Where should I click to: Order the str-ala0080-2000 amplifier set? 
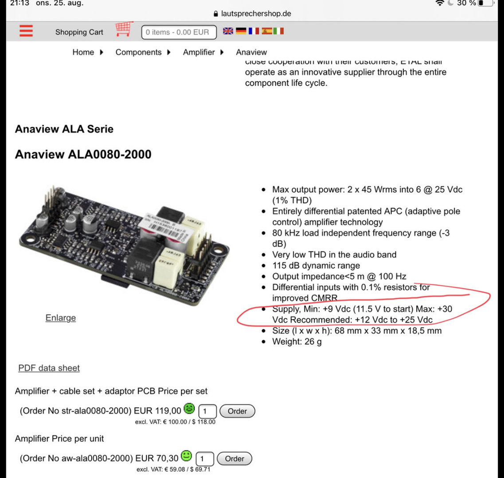coord(237,411)
